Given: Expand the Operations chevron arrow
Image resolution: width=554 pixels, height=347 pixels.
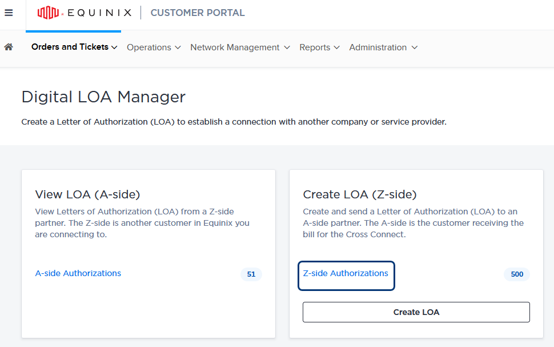Looking at the screenshot, I should click(x=178, y=47).
